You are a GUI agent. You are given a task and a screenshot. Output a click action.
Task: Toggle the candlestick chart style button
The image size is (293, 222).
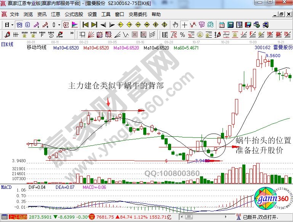click(54, 25)
